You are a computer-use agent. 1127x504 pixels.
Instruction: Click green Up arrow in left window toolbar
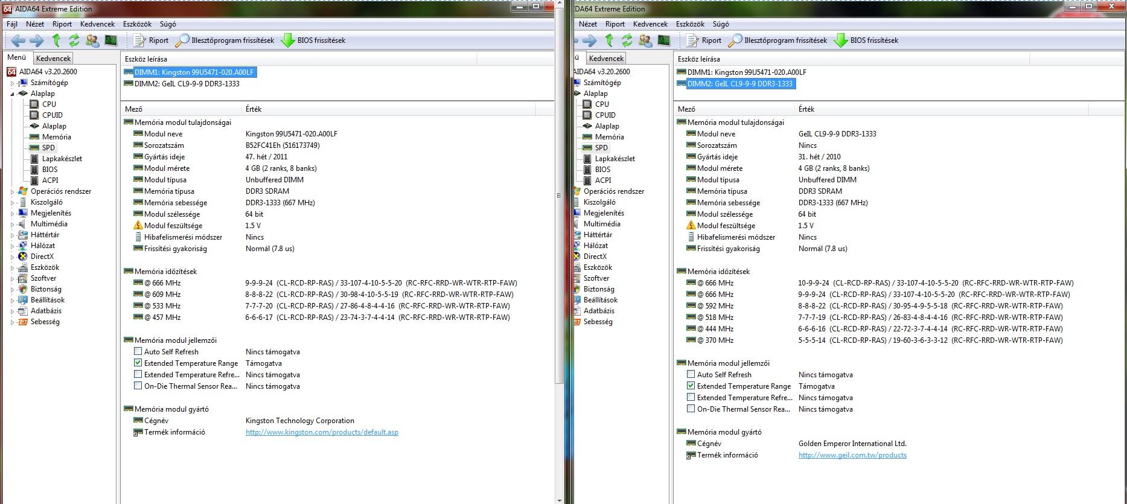tap(56, 40)
